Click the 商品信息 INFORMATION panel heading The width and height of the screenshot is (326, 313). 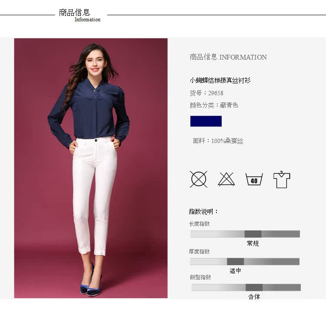click(x=228, y=57)
